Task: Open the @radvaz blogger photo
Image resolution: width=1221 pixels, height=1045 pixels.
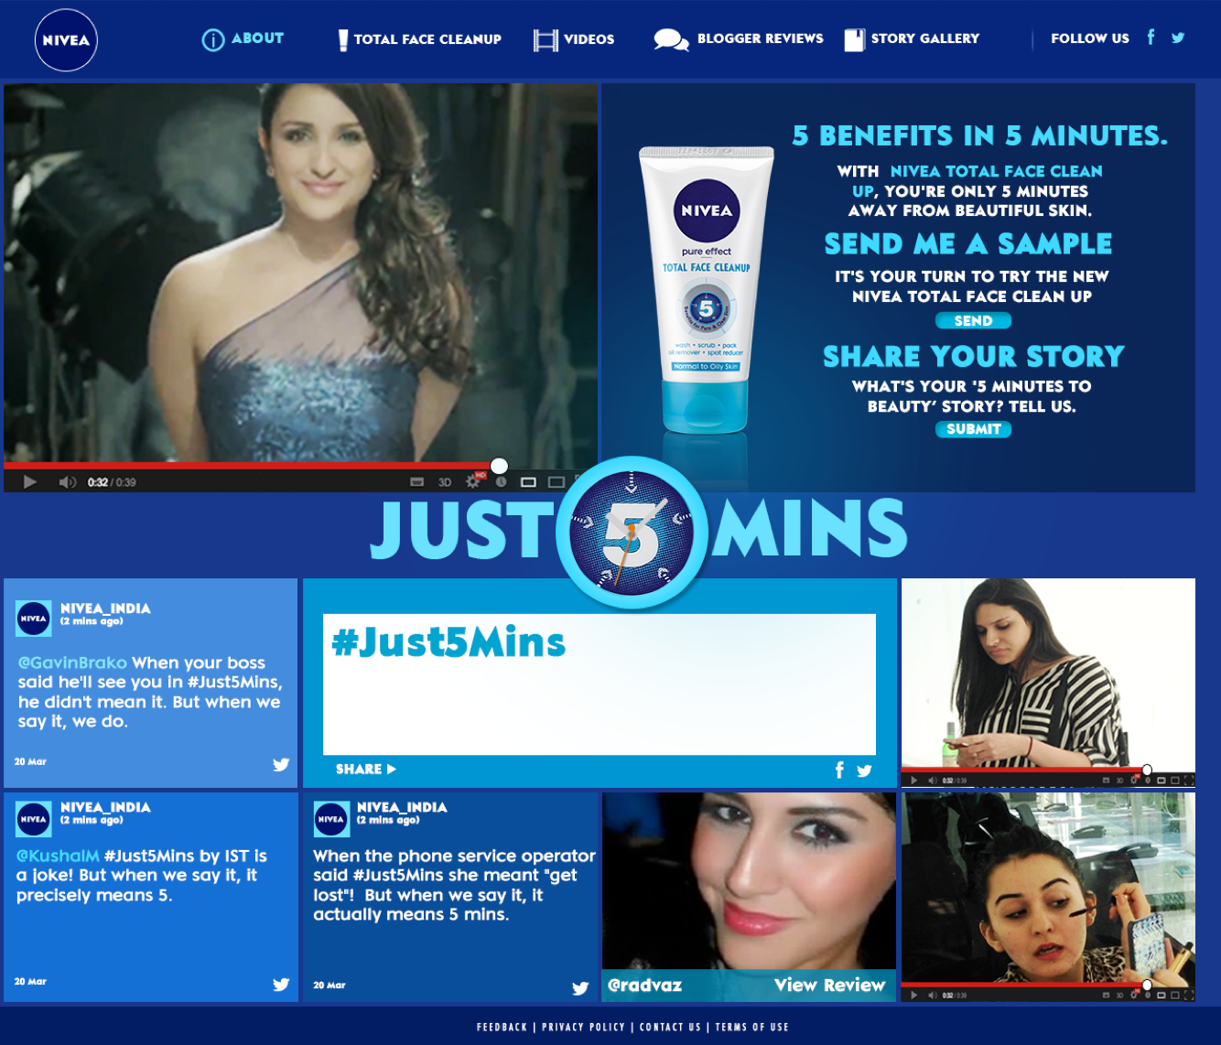Action: click(x=749, y=880)
